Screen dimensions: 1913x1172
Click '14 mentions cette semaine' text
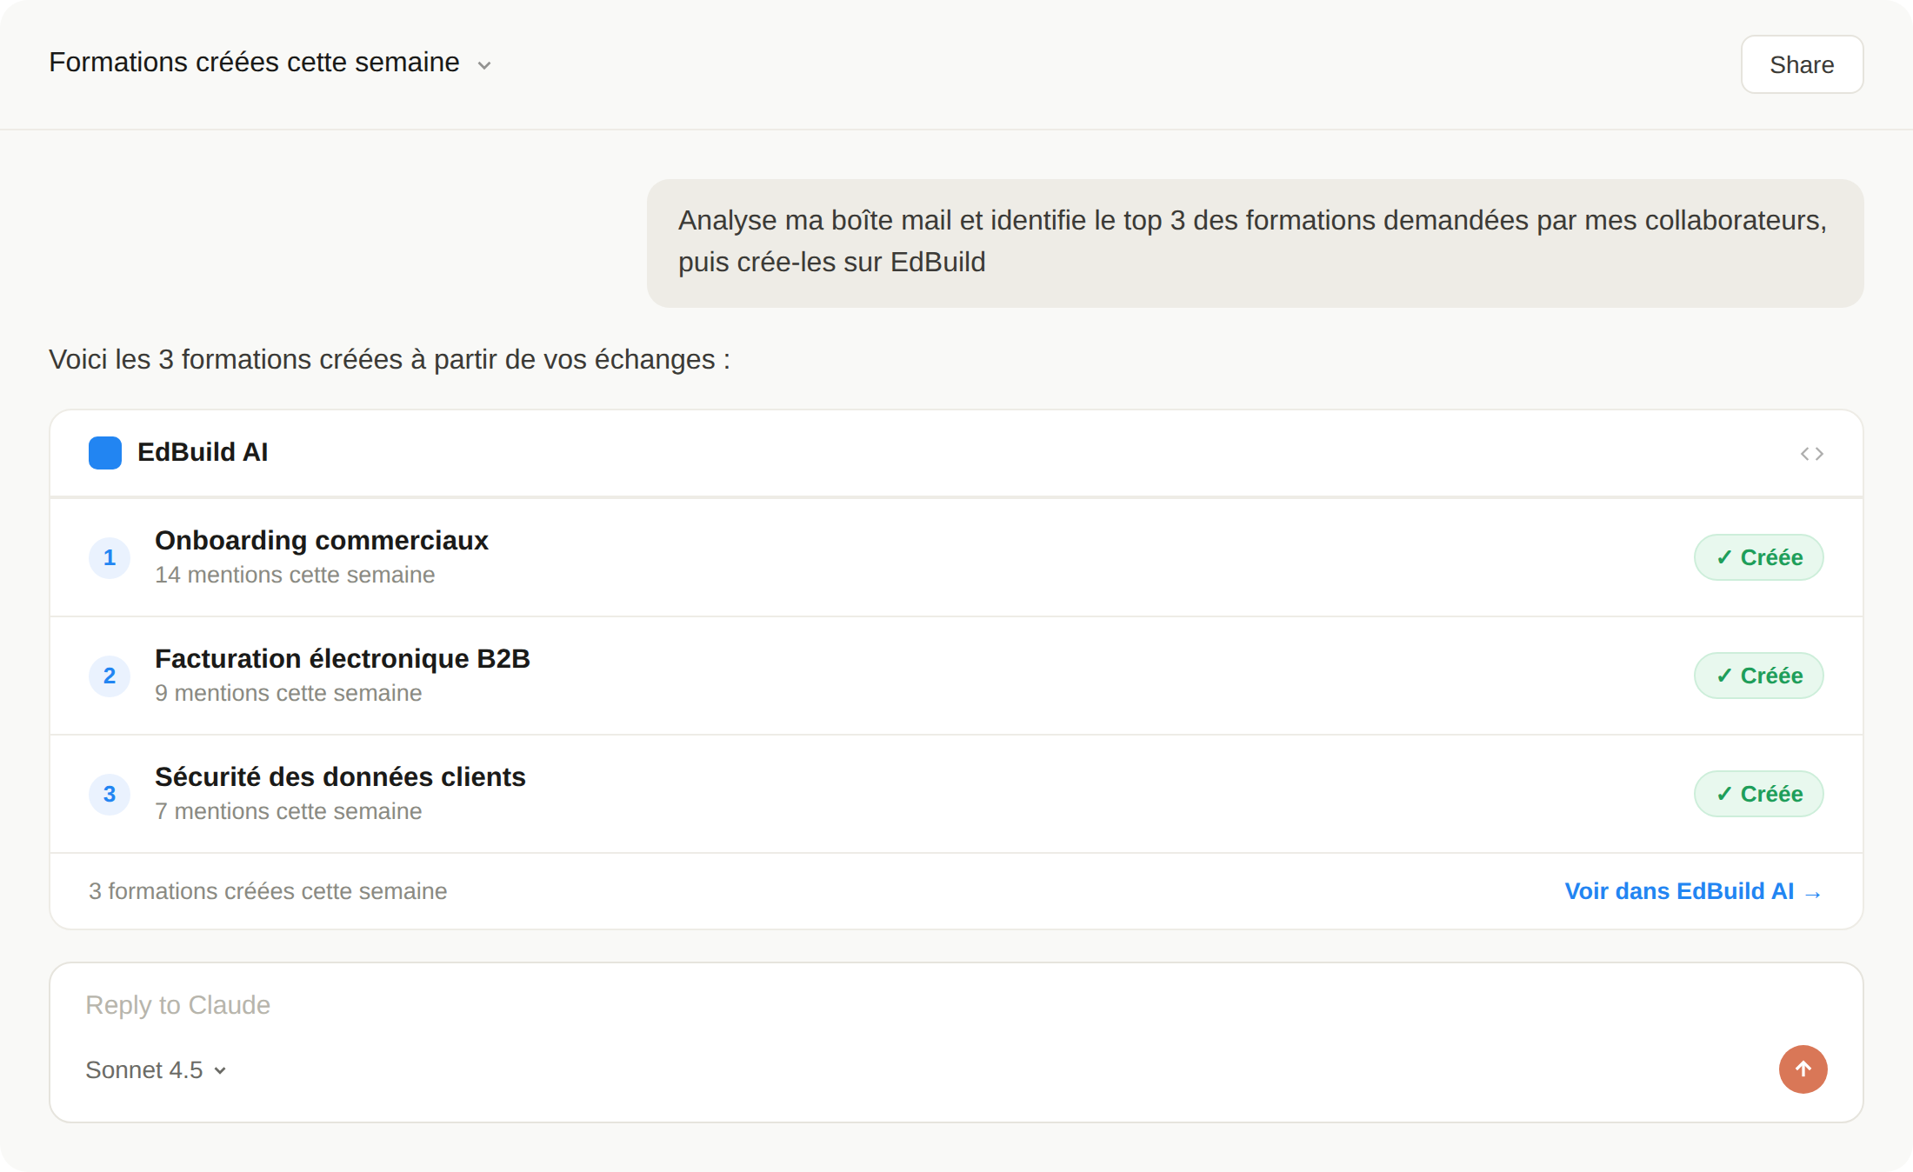pos(295,575)
